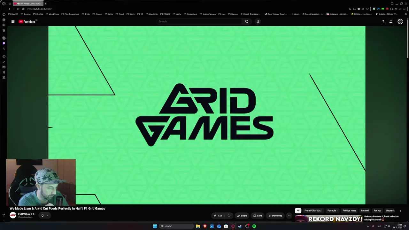The height and width of the screenshot is (230, 409).
Task: Open Twitch in the Opera sidebar
Action: tap(4, 43)
